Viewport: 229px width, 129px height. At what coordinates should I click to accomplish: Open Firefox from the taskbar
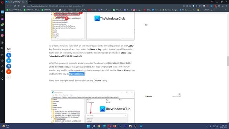point(114,126)
